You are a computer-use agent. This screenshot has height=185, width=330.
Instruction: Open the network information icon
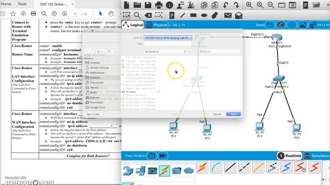click(x=170, y=5)
